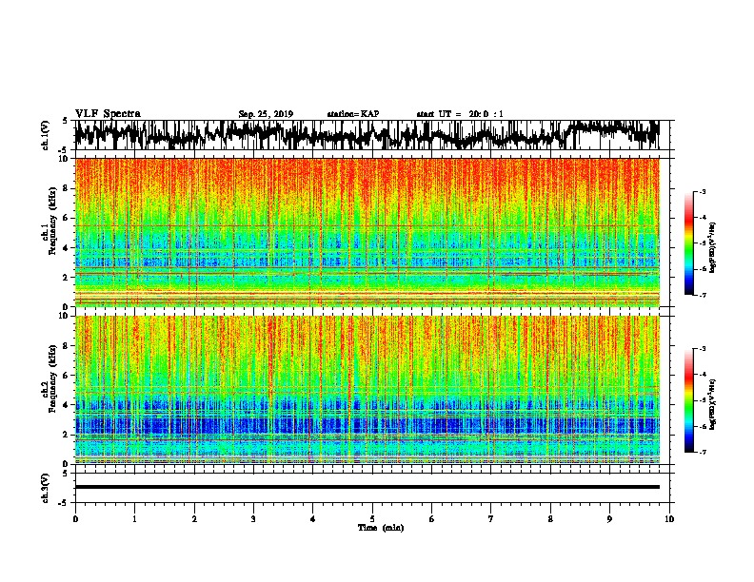Click time axis tick label '4'
Viewport: 754px width, 582px height.
pos(313,519)
